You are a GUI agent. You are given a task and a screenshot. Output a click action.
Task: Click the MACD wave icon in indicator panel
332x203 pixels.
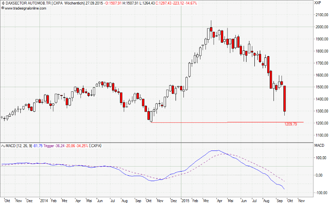[x=2, y=146]
